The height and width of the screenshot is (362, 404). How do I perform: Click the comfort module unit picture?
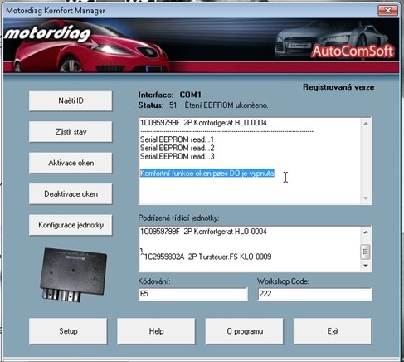[73, 275]
